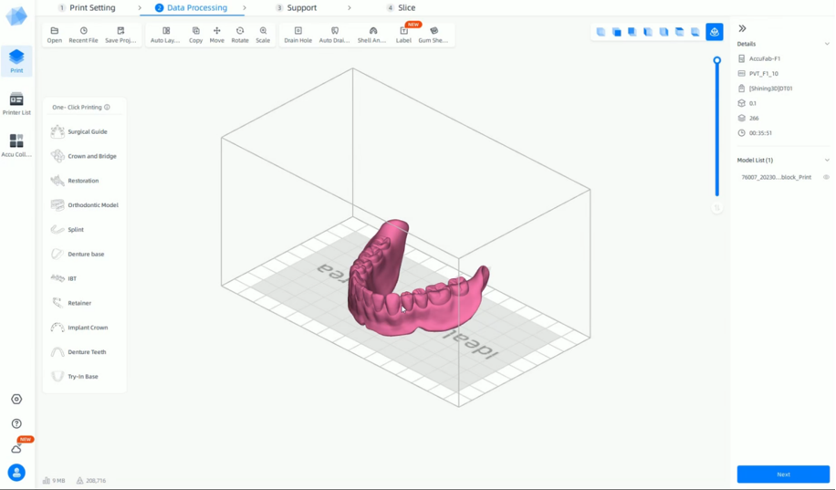
Task: Click the Drain Hole tool
Action: click(298, 35)
